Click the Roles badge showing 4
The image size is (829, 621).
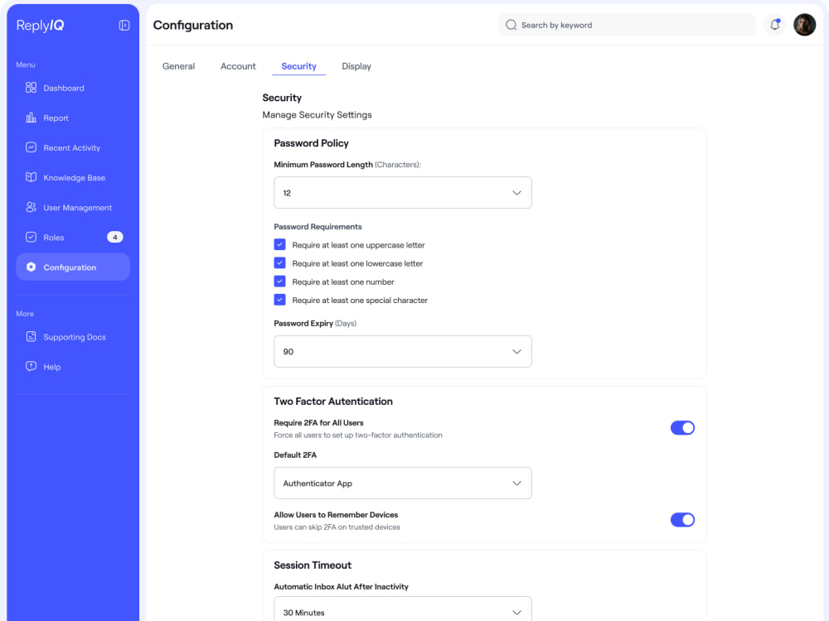(x=114, y=237)
